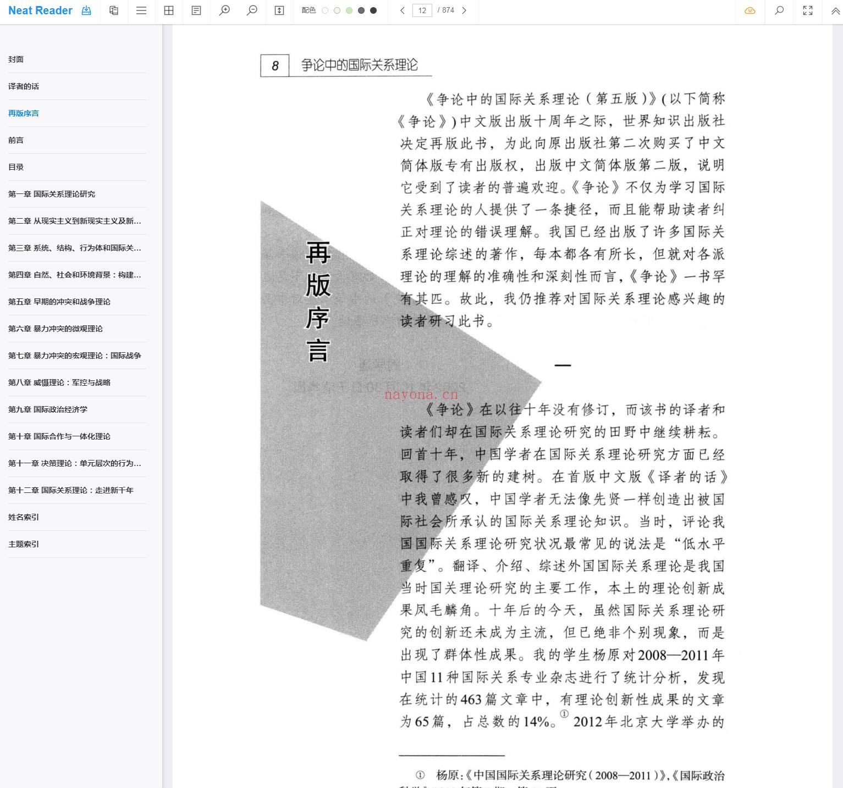The width and height of the screenshot is (843, 788).
Task: Open the notes page icon
Action: 196,10
